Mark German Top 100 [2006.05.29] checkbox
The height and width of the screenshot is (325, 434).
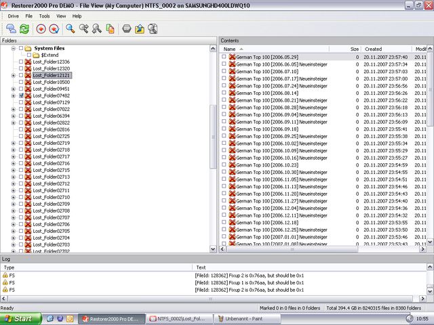[x=224, y=57]
